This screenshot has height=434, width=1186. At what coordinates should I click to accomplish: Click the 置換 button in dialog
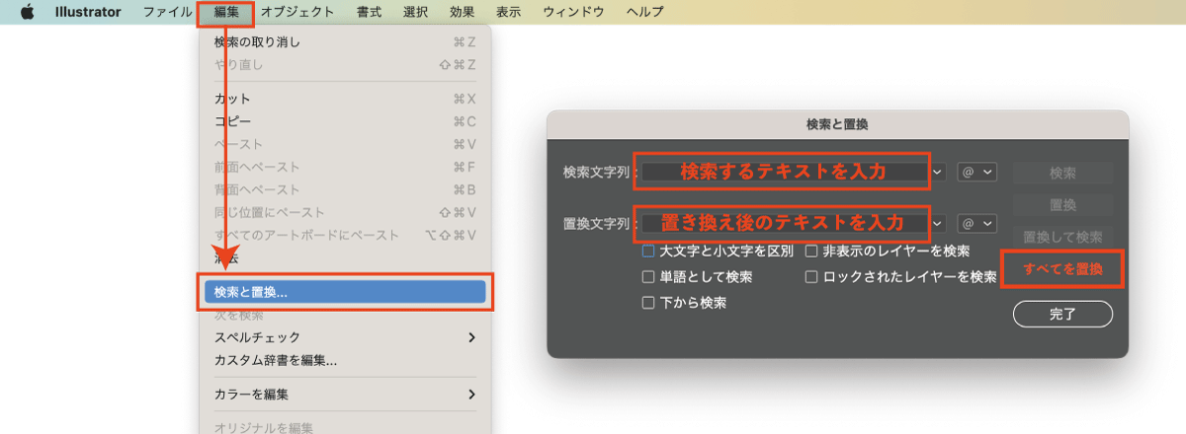click(x=1062, y=205)
